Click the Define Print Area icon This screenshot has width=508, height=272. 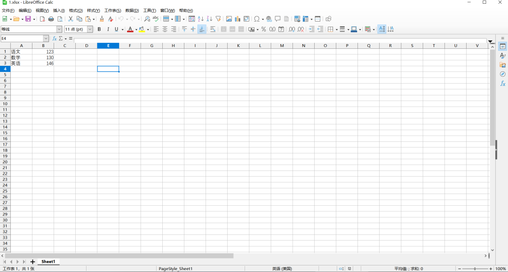tap(297, 19)
